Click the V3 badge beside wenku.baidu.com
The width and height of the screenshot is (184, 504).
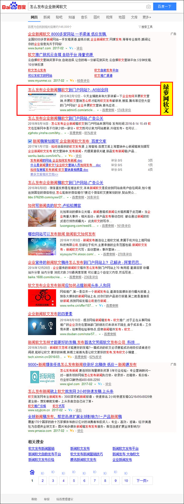coord(70,156)
